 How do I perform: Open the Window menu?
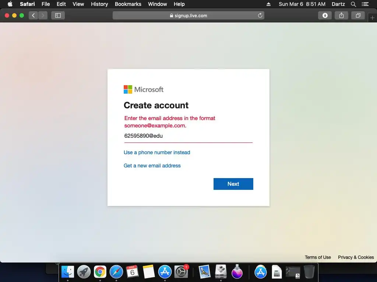coord(158,4)
